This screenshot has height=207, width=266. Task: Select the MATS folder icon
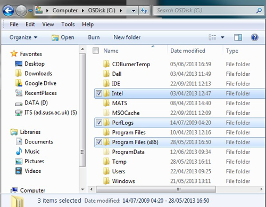coord(106,103)
